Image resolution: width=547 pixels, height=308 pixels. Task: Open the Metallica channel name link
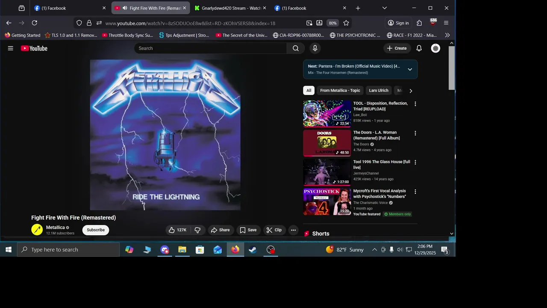[56, 228]
